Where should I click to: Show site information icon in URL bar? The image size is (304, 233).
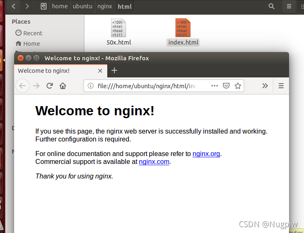91,86
